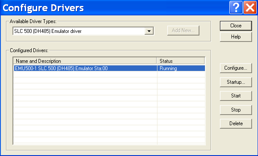
Task: Open Startup... settings for the driver
Action: pyautogui.click(x=236, y=82)
